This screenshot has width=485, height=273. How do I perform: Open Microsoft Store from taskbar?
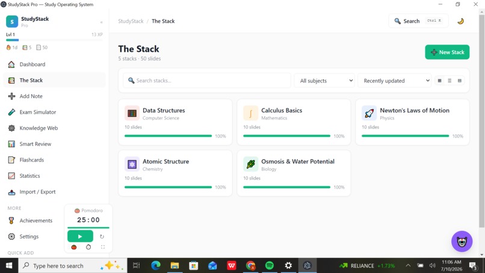tap(194, 266)
